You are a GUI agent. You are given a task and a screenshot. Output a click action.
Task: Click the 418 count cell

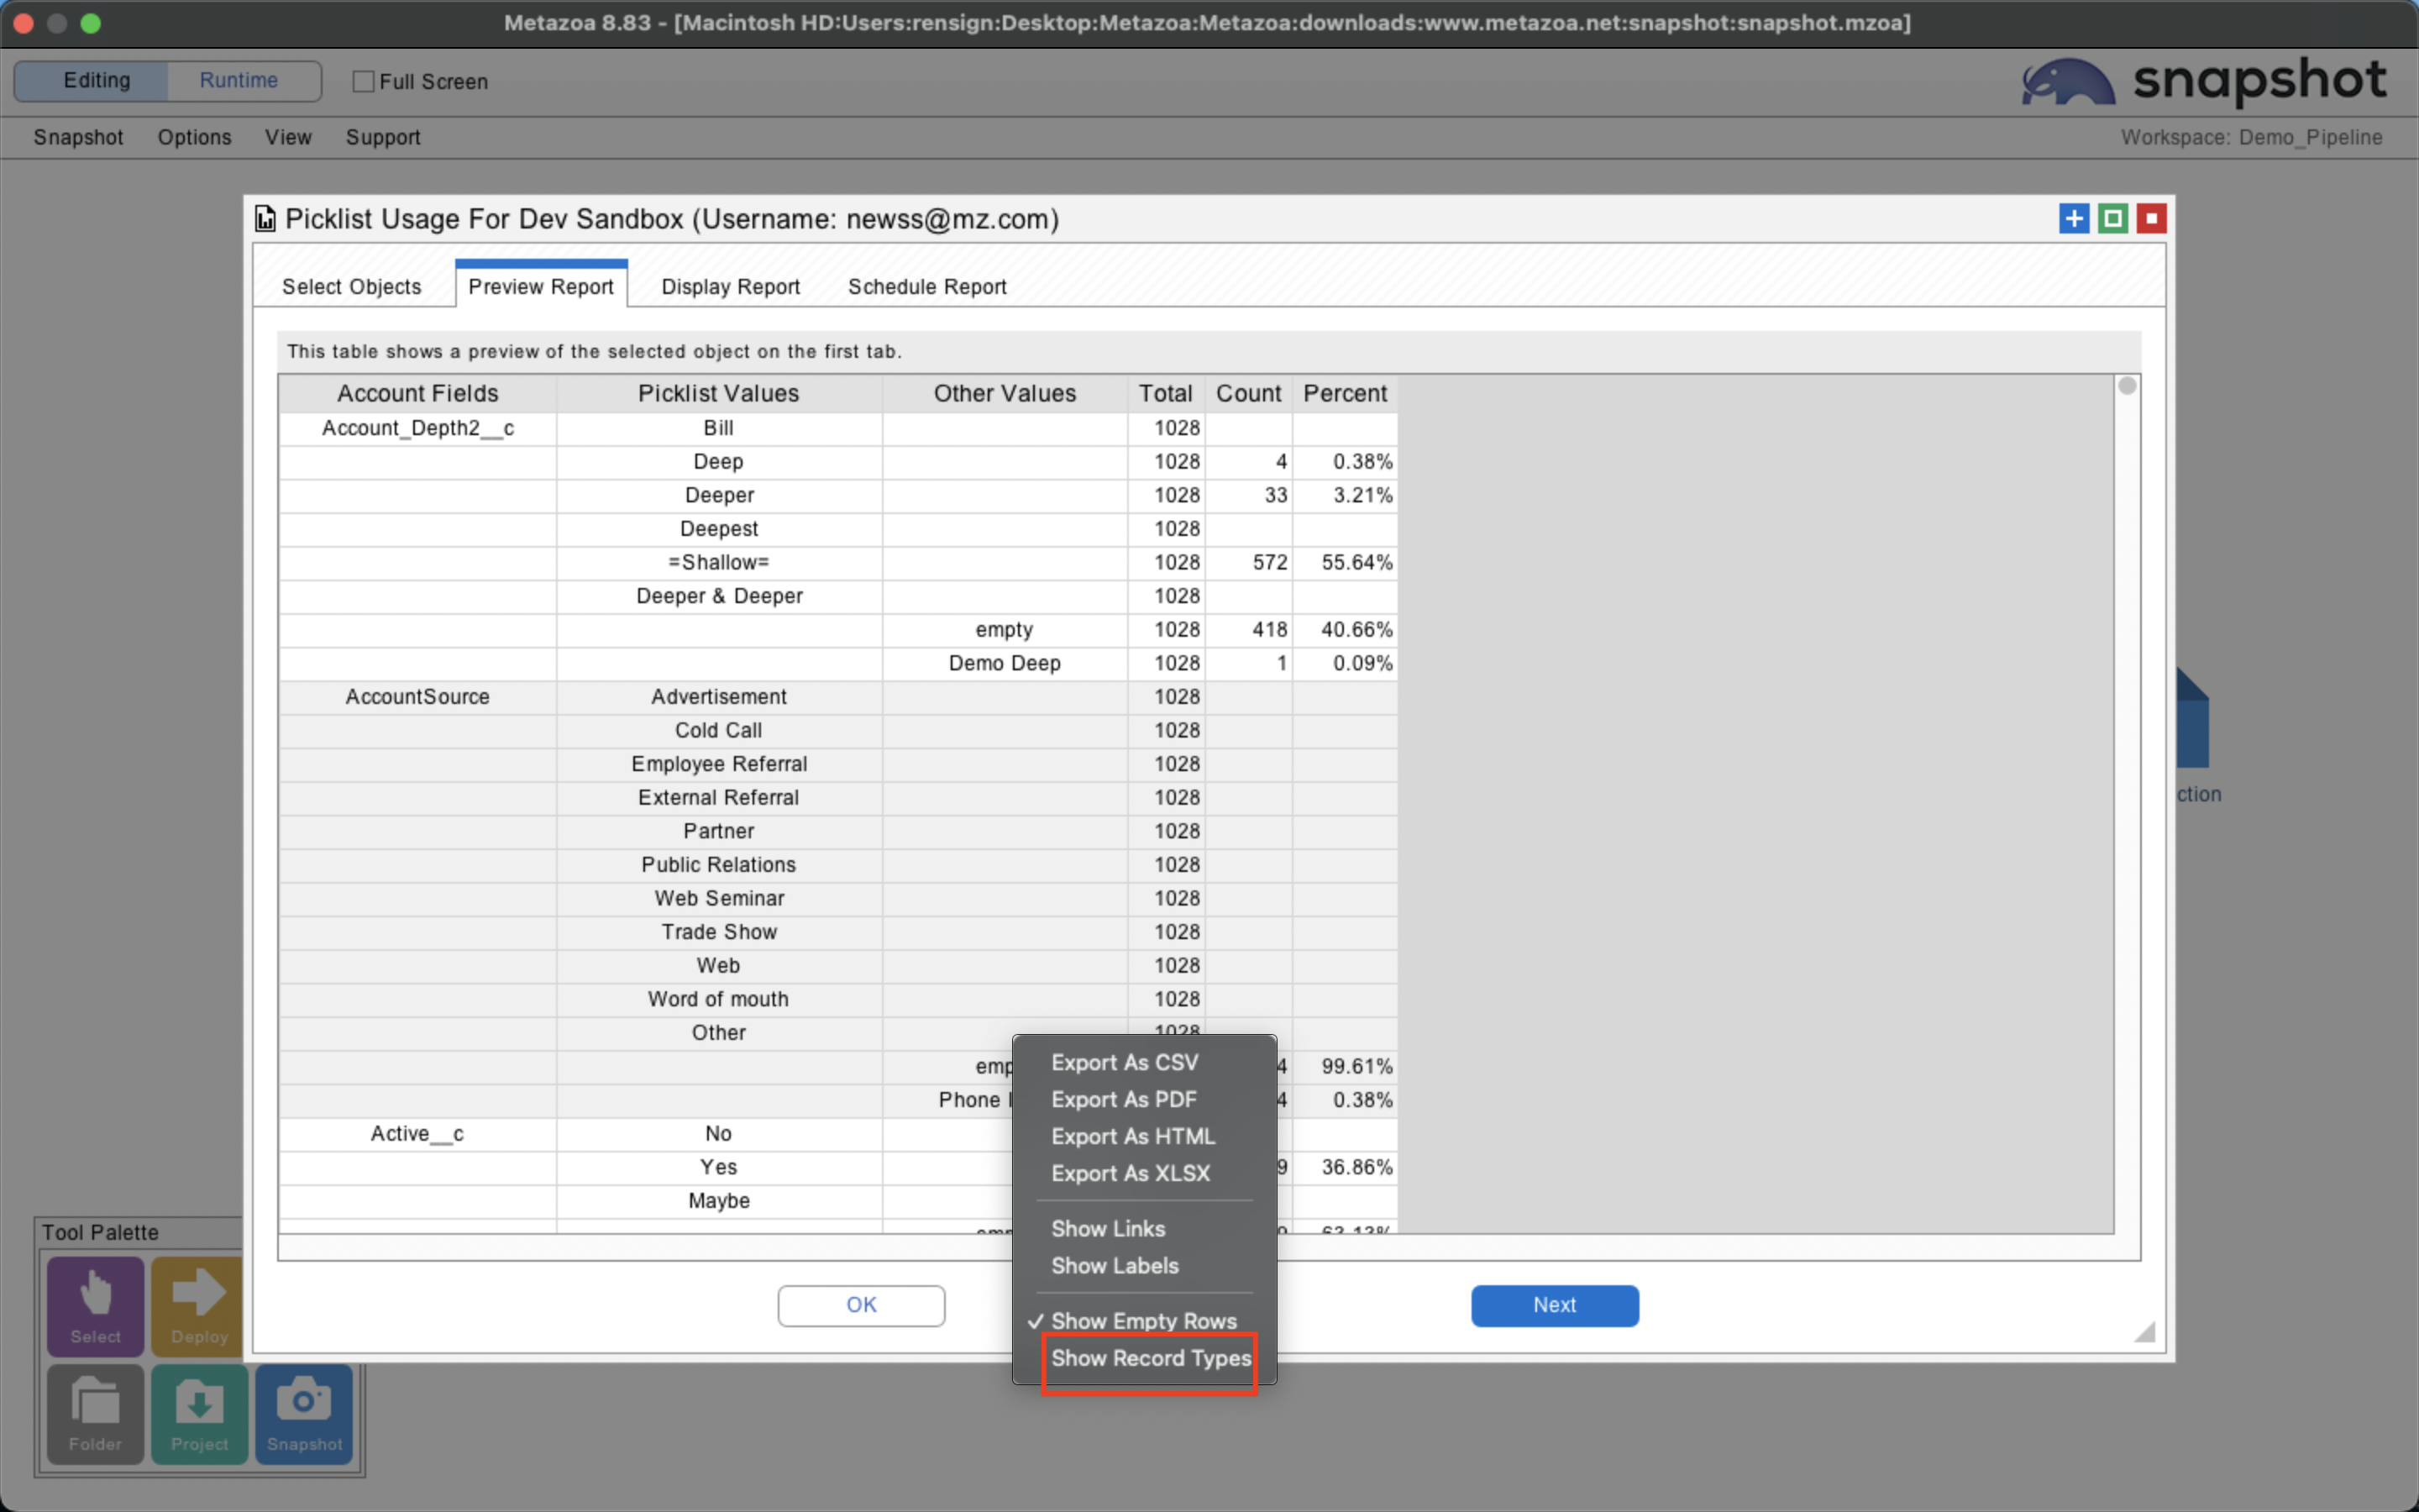pos(1248,629)
